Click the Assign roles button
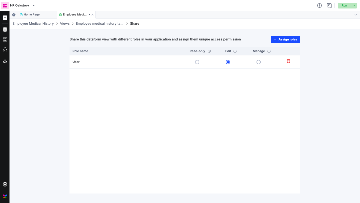The image size is (360, 203). pos(285,39)
